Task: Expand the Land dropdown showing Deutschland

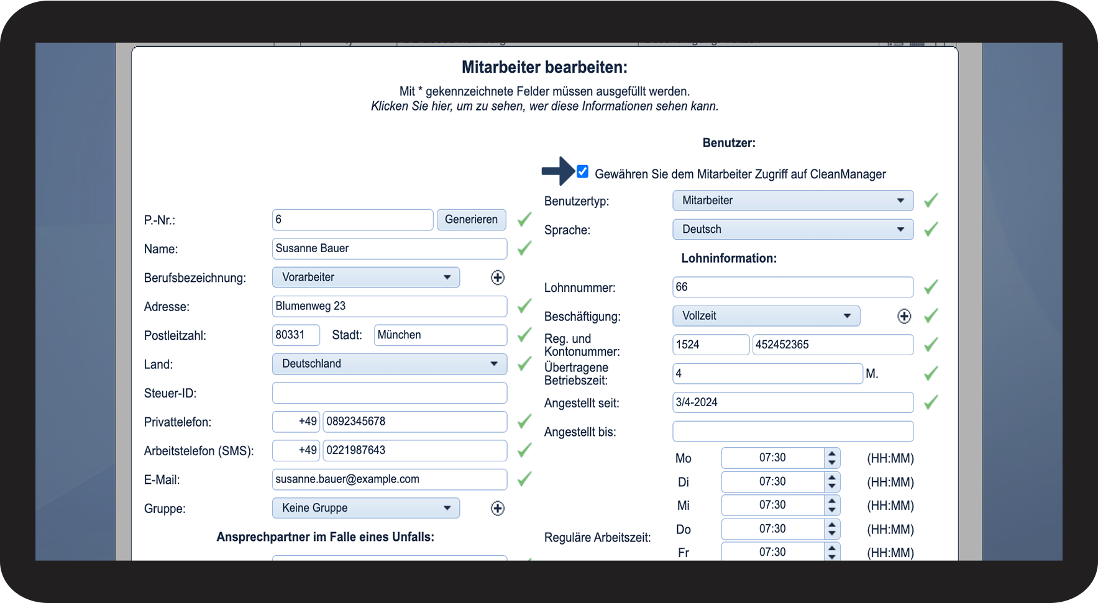Action: tap(390, 364)
